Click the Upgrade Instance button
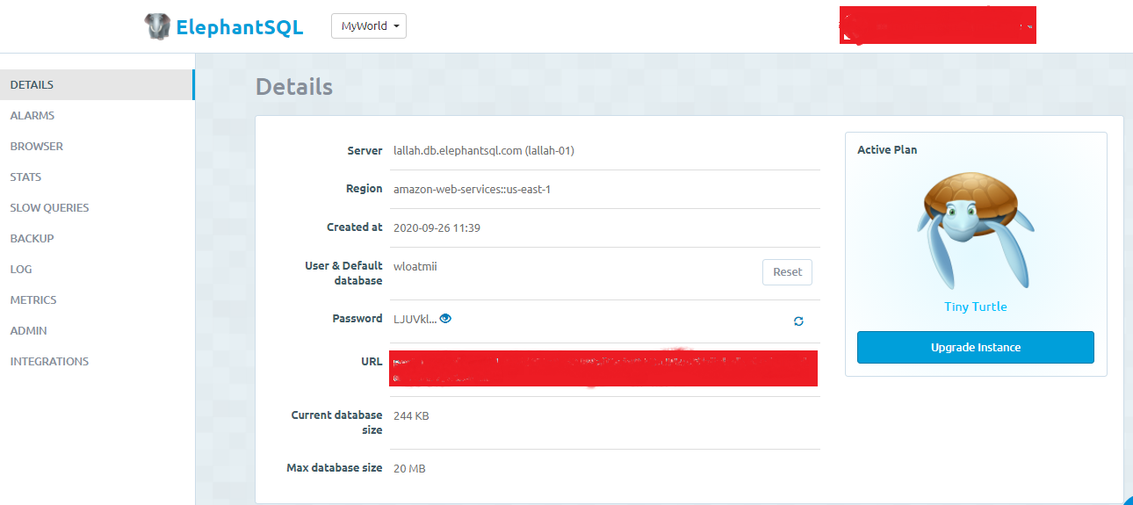 (976, 347)
